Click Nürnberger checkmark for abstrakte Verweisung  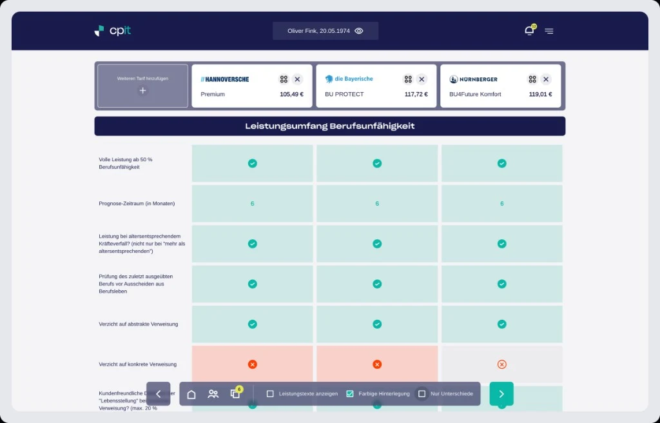coord(501,324)
